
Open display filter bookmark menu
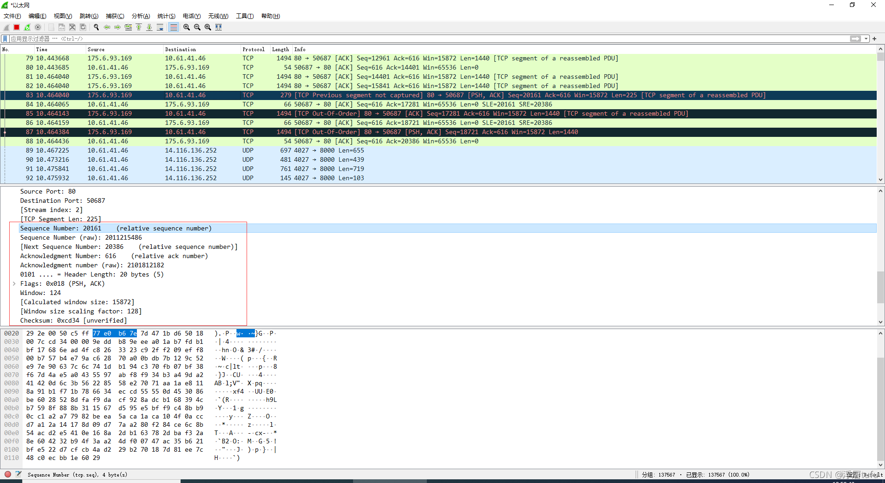coord(5,39)
